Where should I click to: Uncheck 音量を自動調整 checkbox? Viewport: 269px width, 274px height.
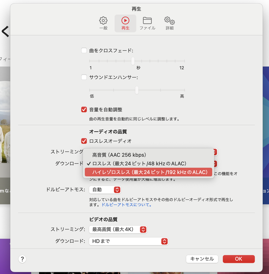pyautogui.click(x=84, y=110)
